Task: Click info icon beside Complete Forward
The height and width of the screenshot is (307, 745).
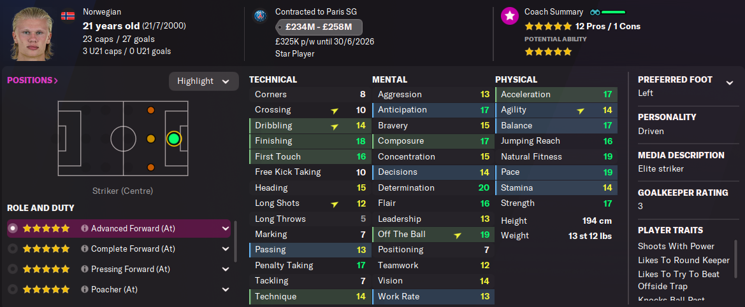Action: pos(84,249)
